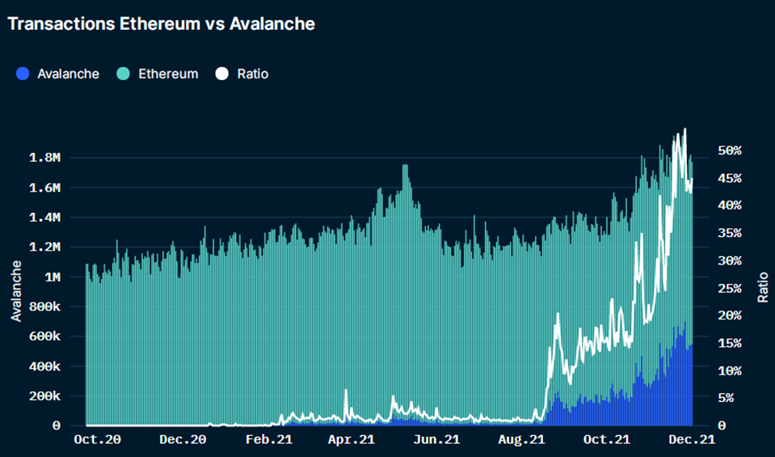
Task: Select the Apr.21 x-axis label
Action: (352, 439)
